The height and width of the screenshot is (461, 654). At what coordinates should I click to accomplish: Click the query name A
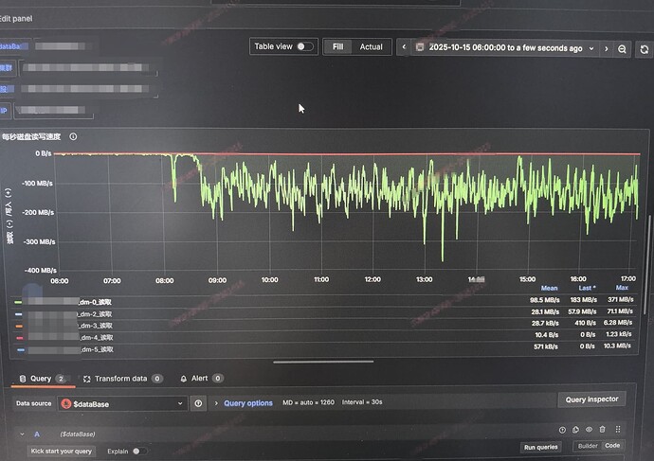point(37,434)
